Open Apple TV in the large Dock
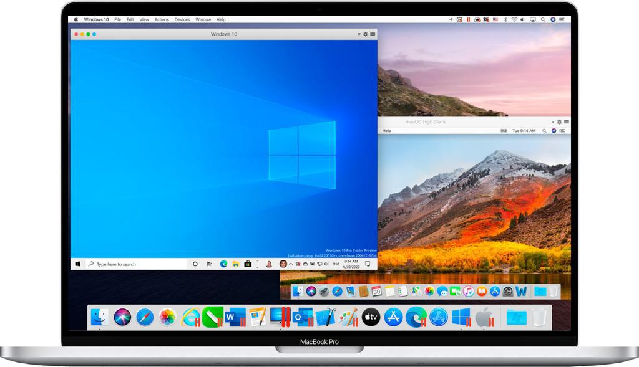 371,317
